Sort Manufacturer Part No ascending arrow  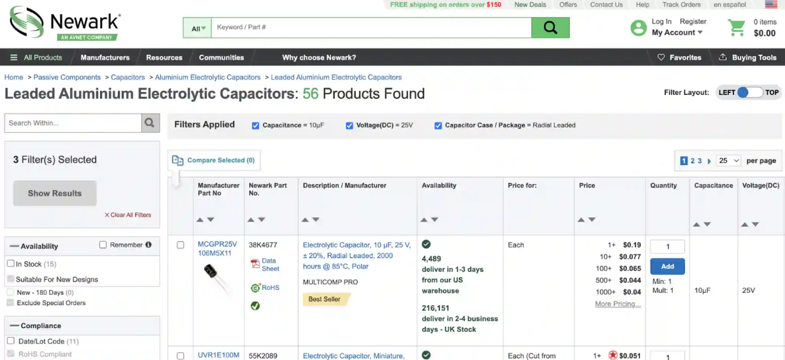(x=201, y=220)
